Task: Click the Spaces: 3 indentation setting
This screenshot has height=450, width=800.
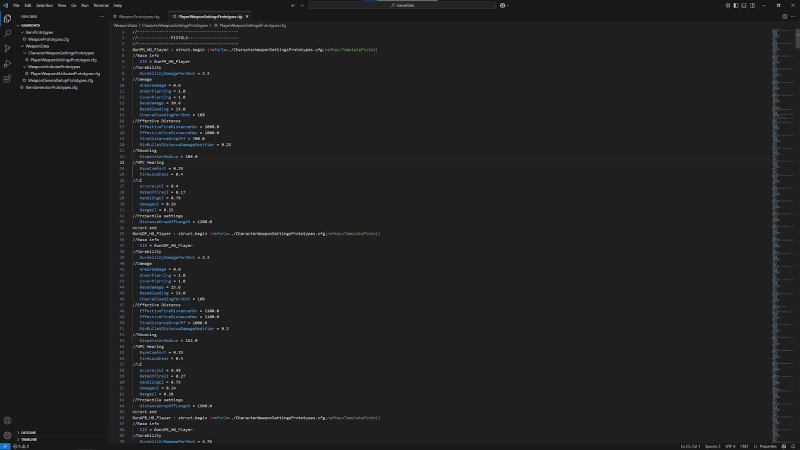Action: [x=712, y=446]
